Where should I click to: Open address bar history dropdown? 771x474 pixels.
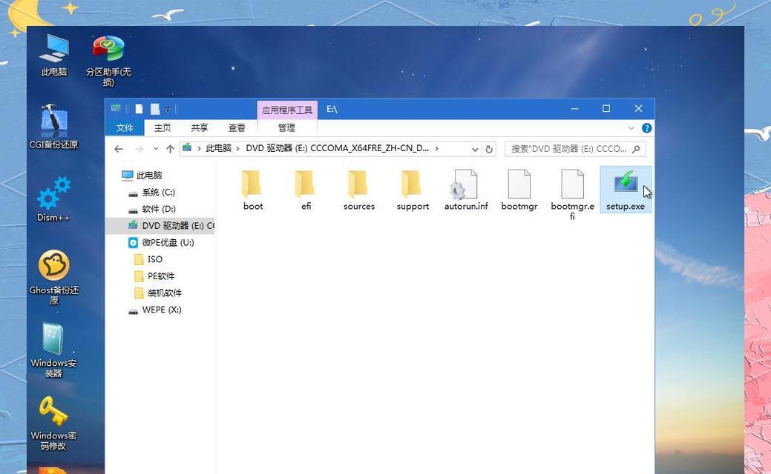475,149
